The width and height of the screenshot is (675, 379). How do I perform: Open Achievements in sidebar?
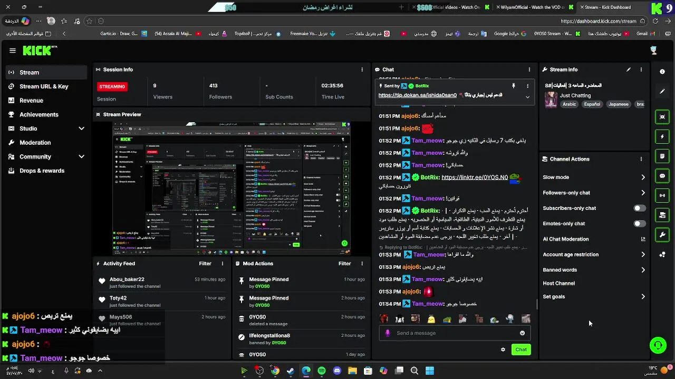[x=46, y=114]
